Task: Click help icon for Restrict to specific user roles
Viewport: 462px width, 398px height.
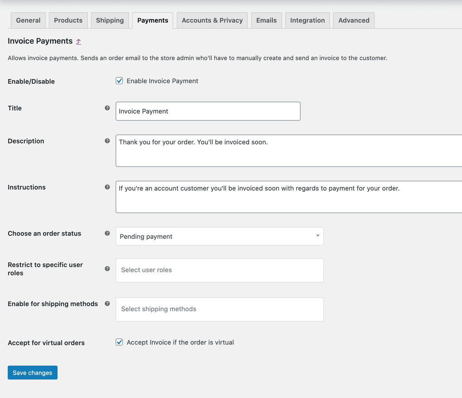Action: [107, 269]
